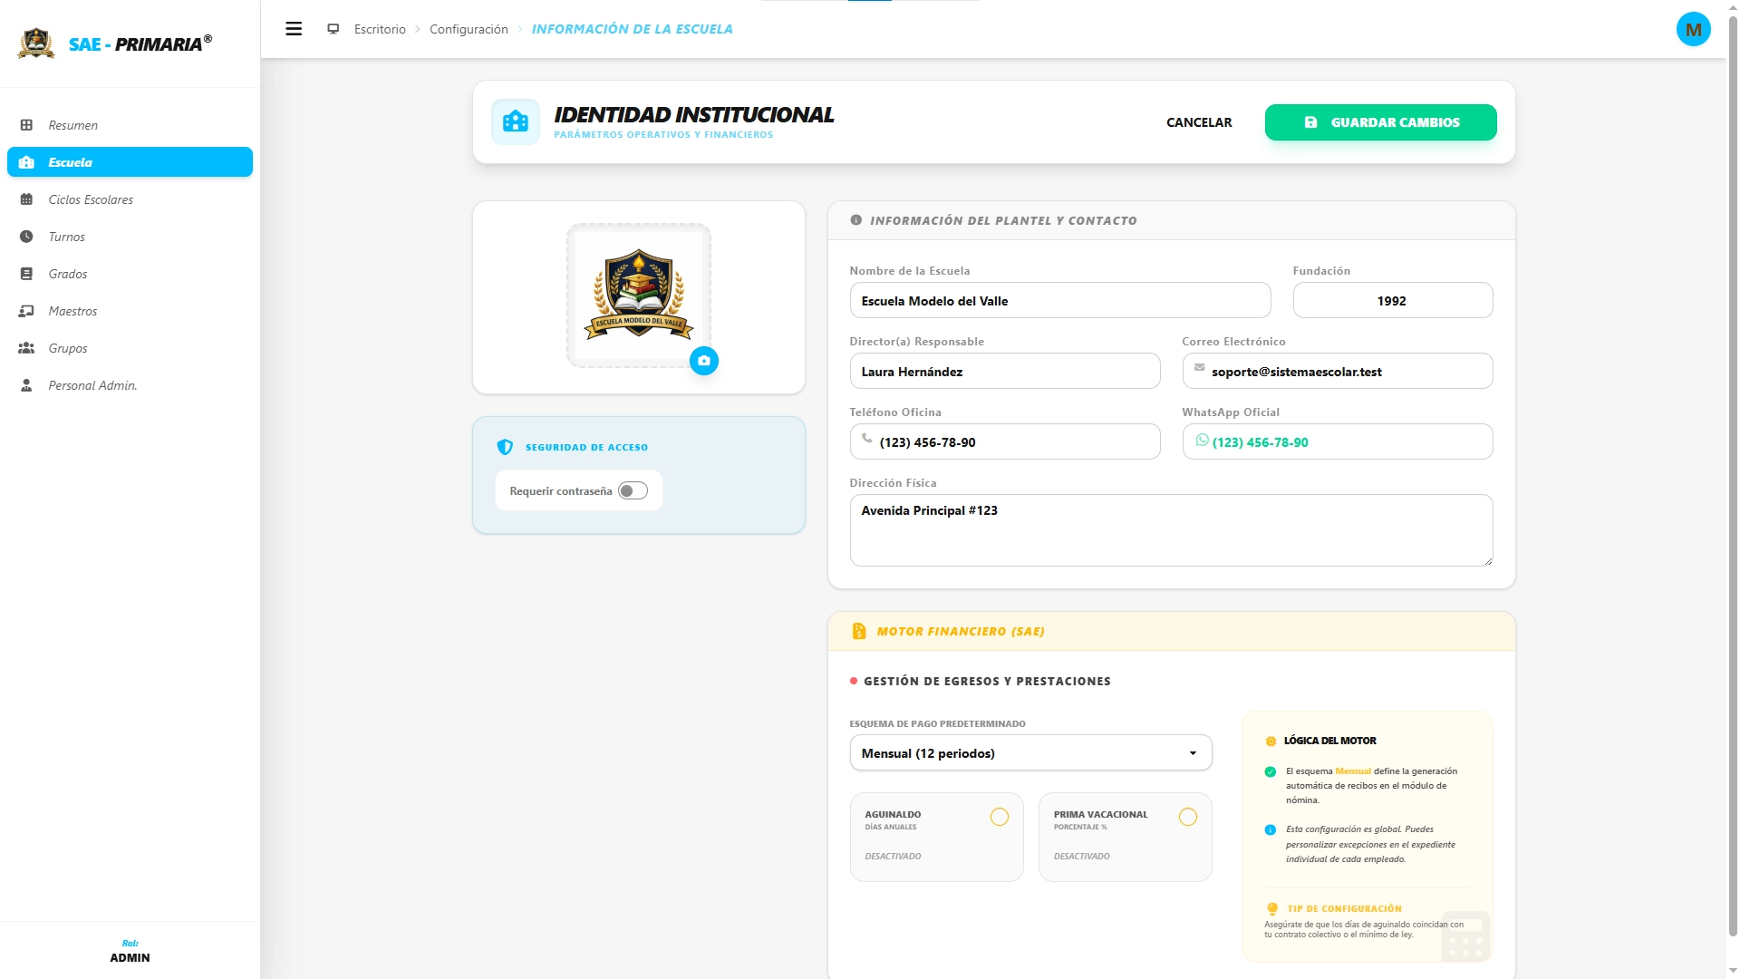Toggle the Requerir contraseña switch
The height and width of the screenshot is (979, 1740).
tap(633, 490)
